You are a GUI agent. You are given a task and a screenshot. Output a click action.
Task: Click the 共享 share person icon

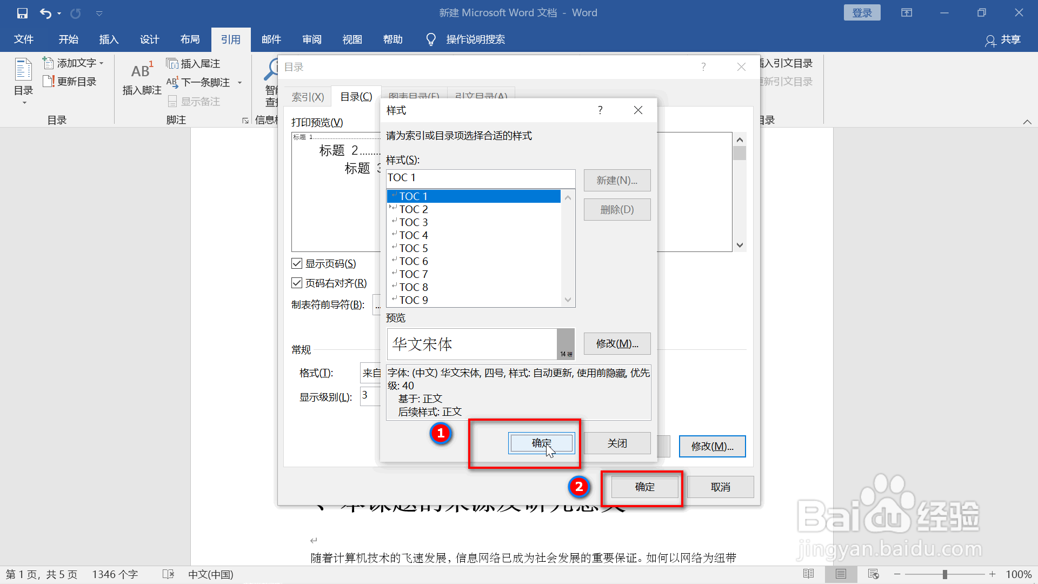click(x=990, y=41)
